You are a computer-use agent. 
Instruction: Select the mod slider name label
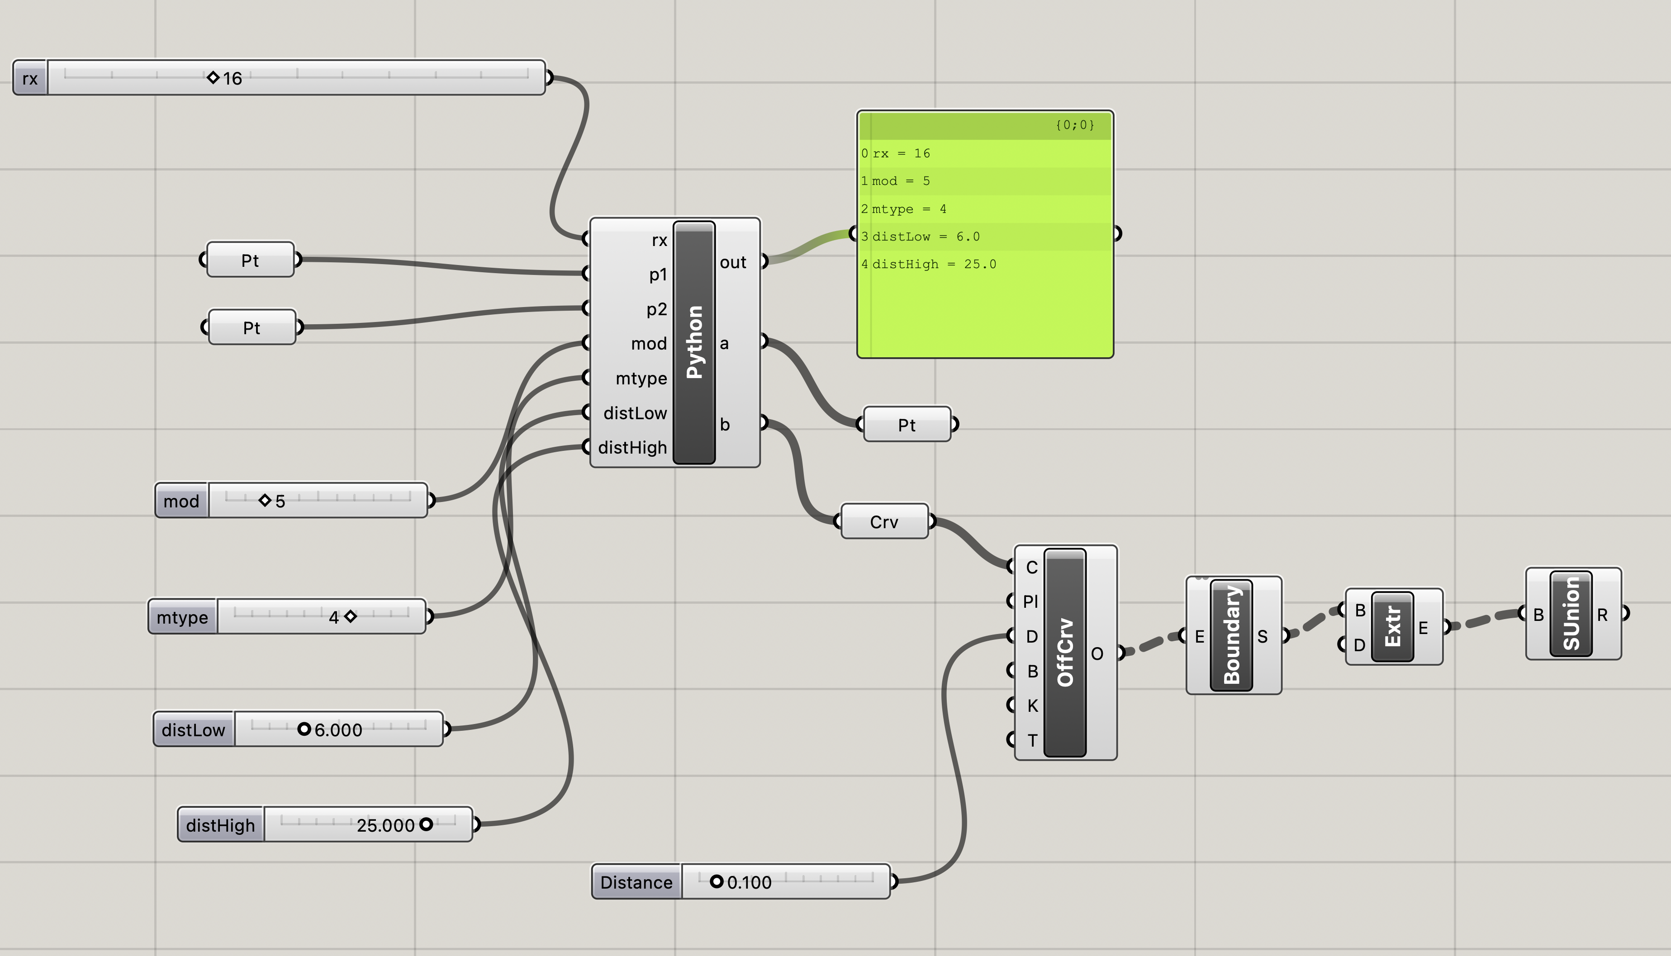[x=182, y=501]
